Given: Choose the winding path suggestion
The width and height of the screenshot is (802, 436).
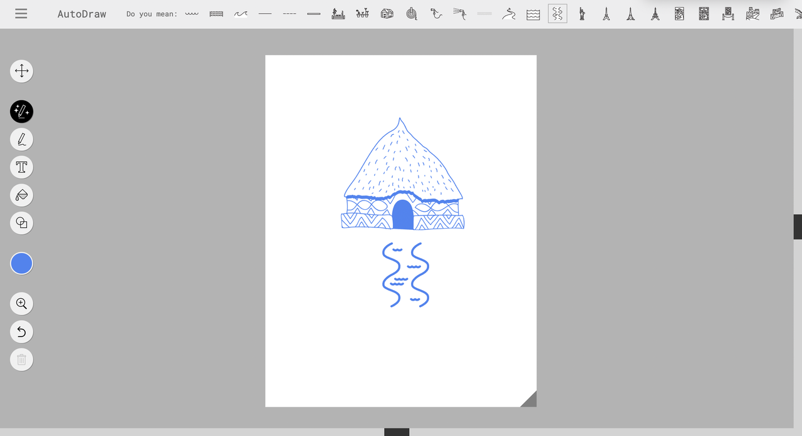Looking at the screenshot, I should coord(509,13).
